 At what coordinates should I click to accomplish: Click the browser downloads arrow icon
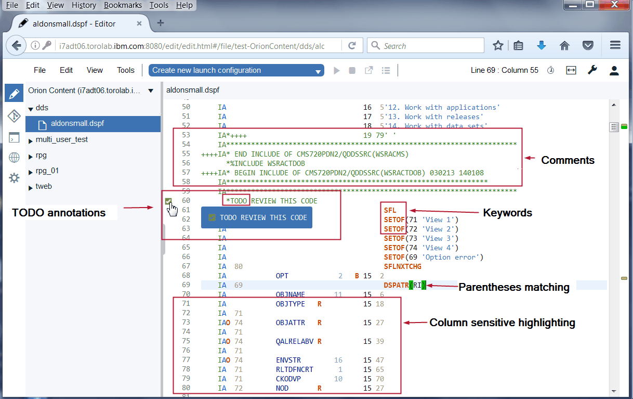[x=542, y=46]
